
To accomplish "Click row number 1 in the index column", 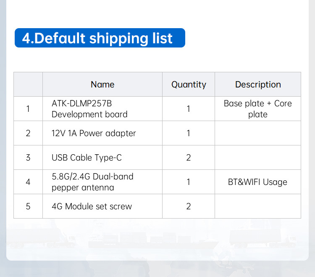I will tap(28, 109).
